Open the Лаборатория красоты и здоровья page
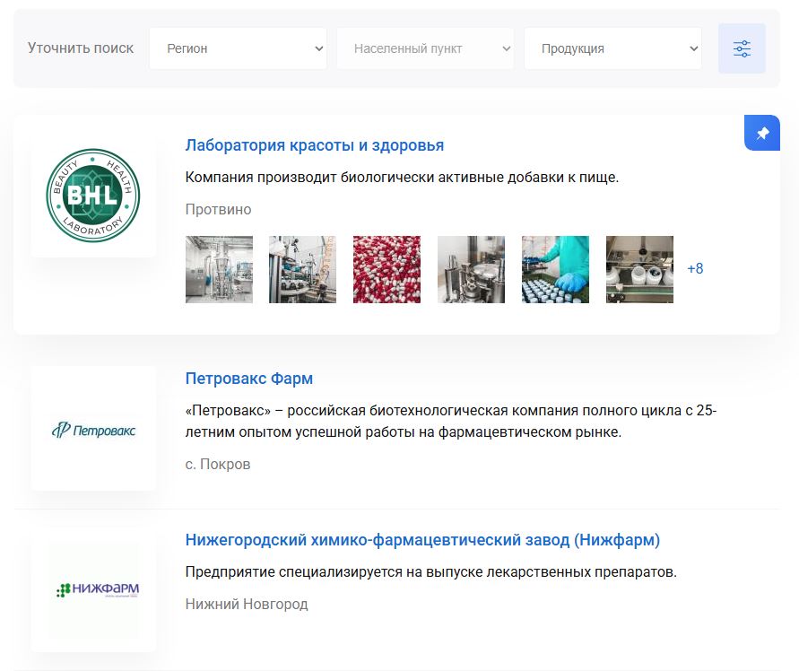The image size is (799, 671). (314, 144)
